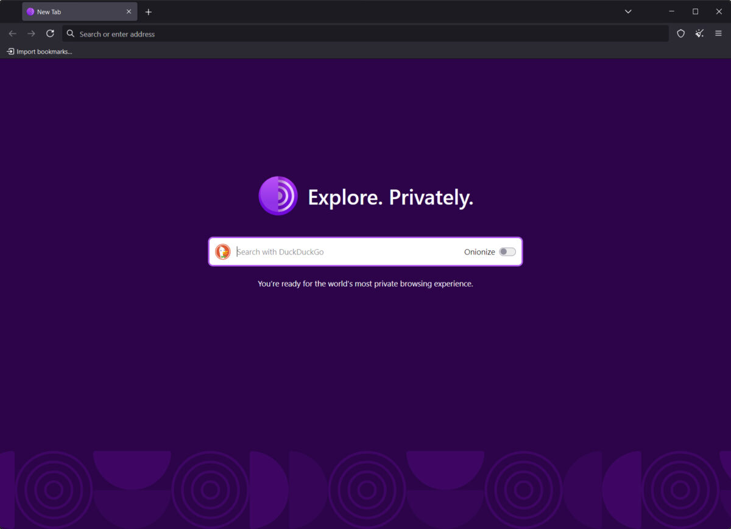
Task: Click the New Identity broom icon
Action: 699,33
